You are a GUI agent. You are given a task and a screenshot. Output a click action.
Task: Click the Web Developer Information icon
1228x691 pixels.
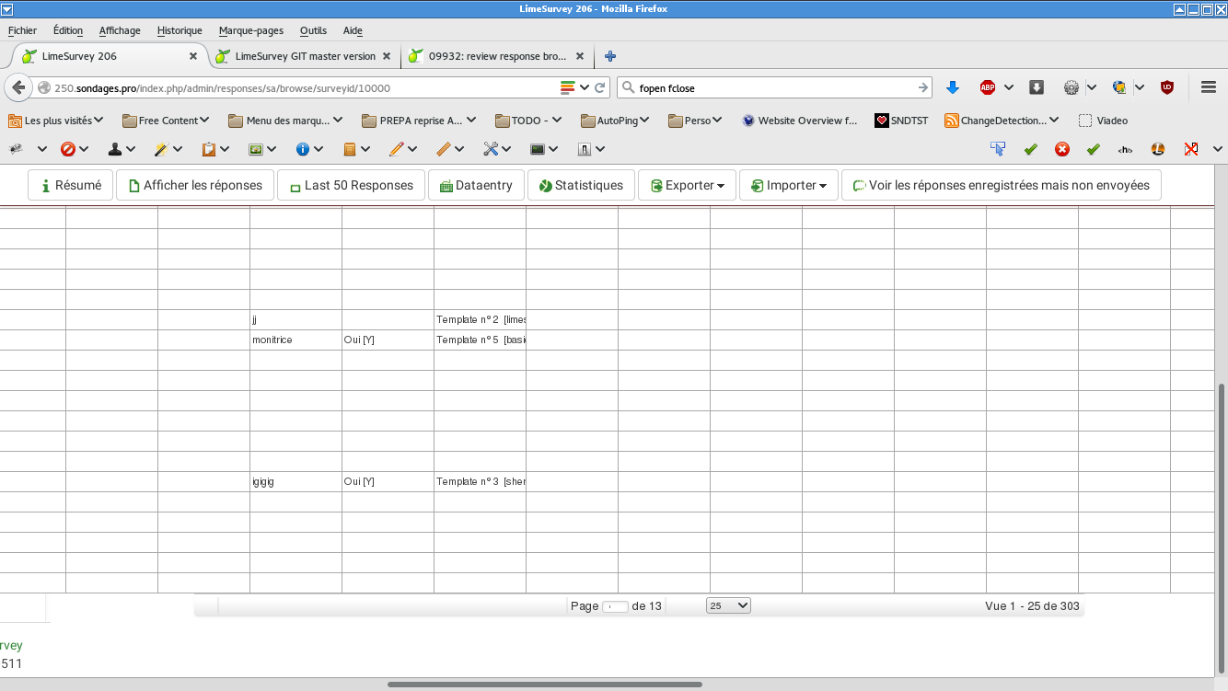(302, 149)
